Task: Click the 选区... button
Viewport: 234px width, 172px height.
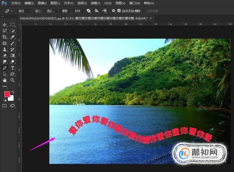Action: (x=50, y=11)
